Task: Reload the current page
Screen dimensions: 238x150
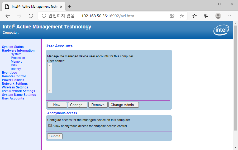Action: point(31,16)
